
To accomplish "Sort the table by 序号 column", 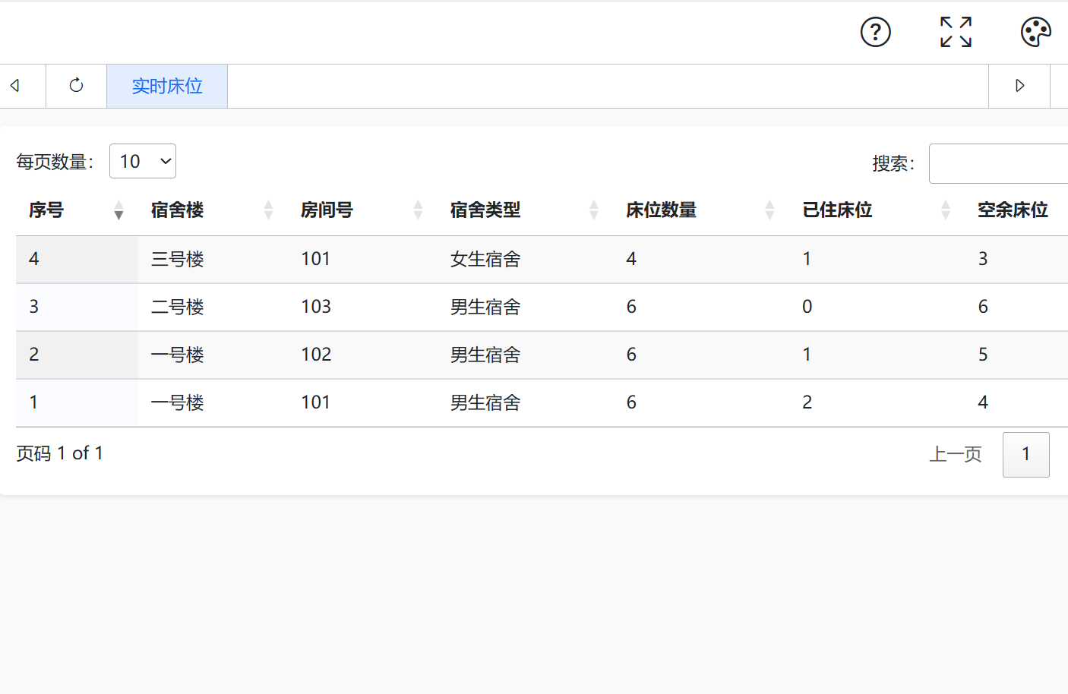I will click(x=77, y=210).
